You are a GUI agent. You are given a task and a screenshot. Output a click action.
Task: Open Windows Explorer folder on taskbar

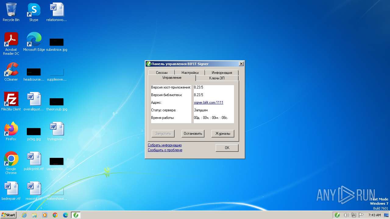[34, 215]
